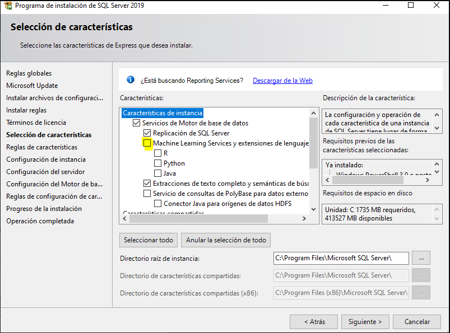Select Instalar reglas step in sidebar
Screen dimensions: 450x333
click(26, 110)
